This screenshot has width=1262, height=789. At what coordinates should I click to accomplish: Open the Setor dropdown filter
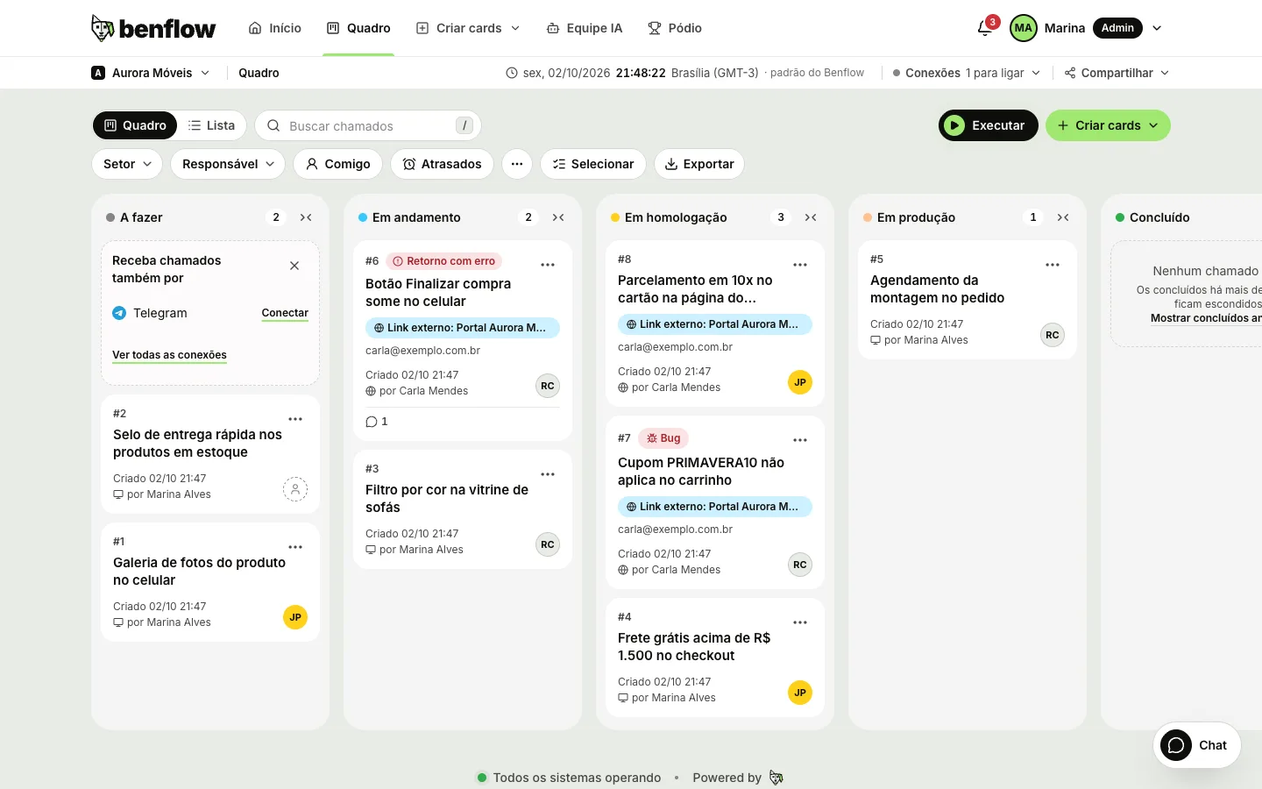[x=127, y=164]
